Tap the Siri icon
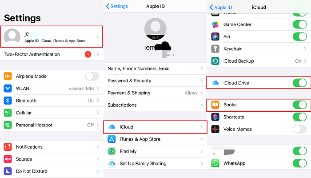The width and height of the screenshot is (311, 178). (x=215, y=36)
